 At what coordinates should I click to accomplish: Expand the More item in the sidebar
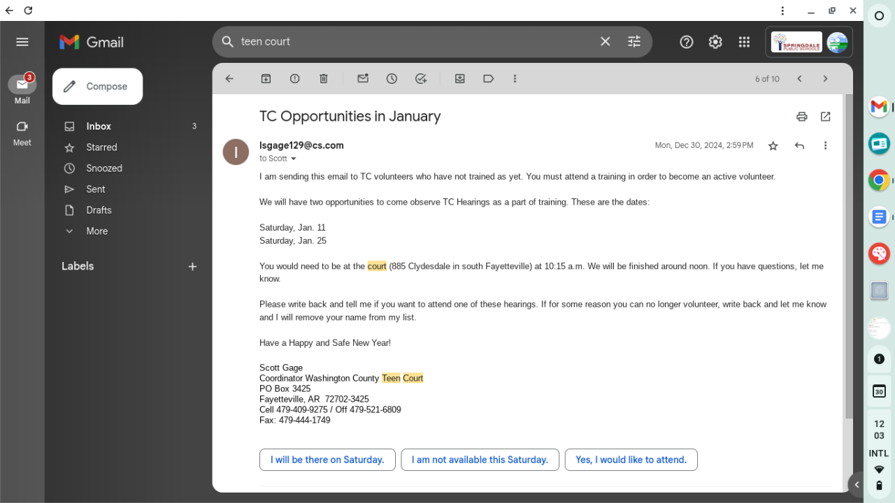(x=96, y=231)
